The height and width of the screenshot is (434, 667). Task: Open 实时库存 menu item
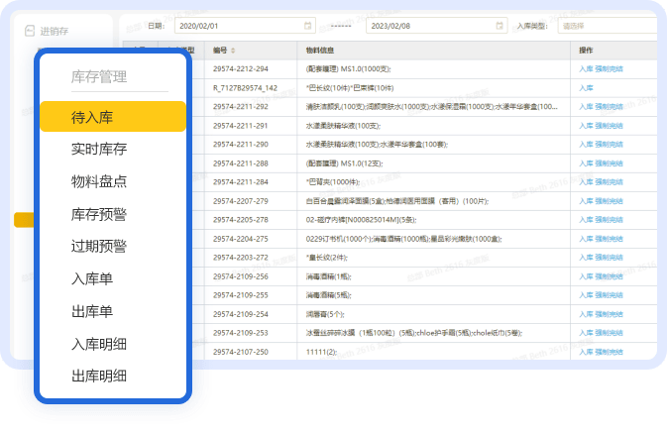tap(99, 149)
